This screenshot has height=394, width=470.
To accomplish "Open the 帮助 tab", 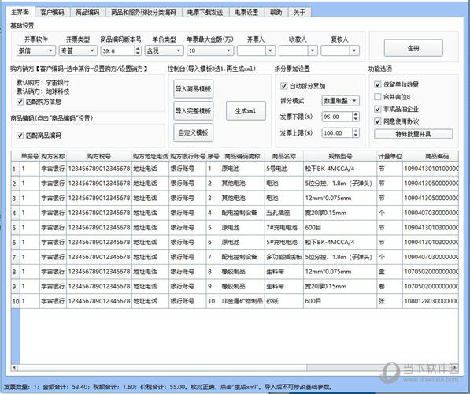I will (276, 12).
